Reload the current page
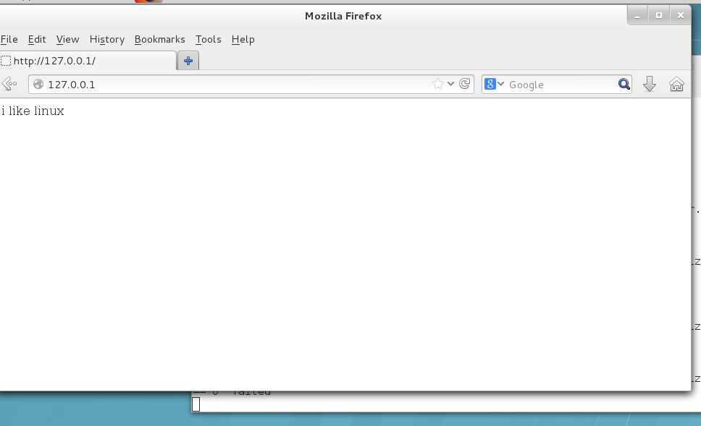This screenshot has width=701, height=426. [x=465, y=85]
